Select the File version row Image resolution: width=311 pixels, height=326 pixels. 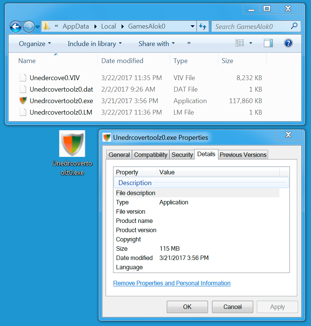pyautogui.click(x=196, y=211)
